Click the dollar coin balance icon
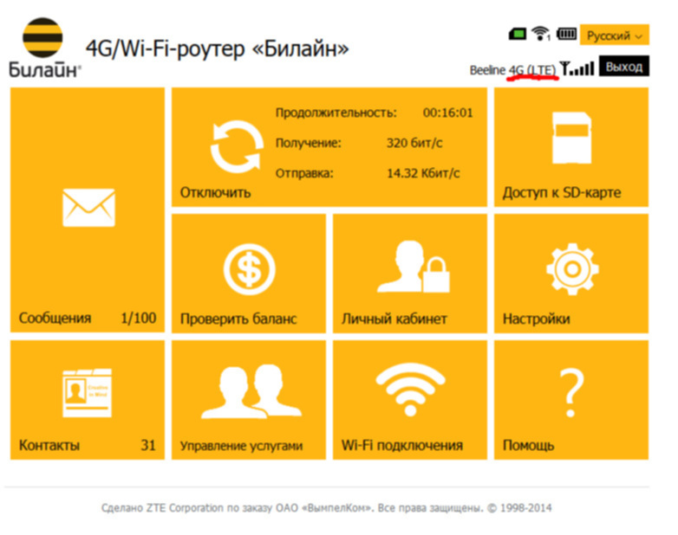The image size is (678, 535). tap(249, 269)
